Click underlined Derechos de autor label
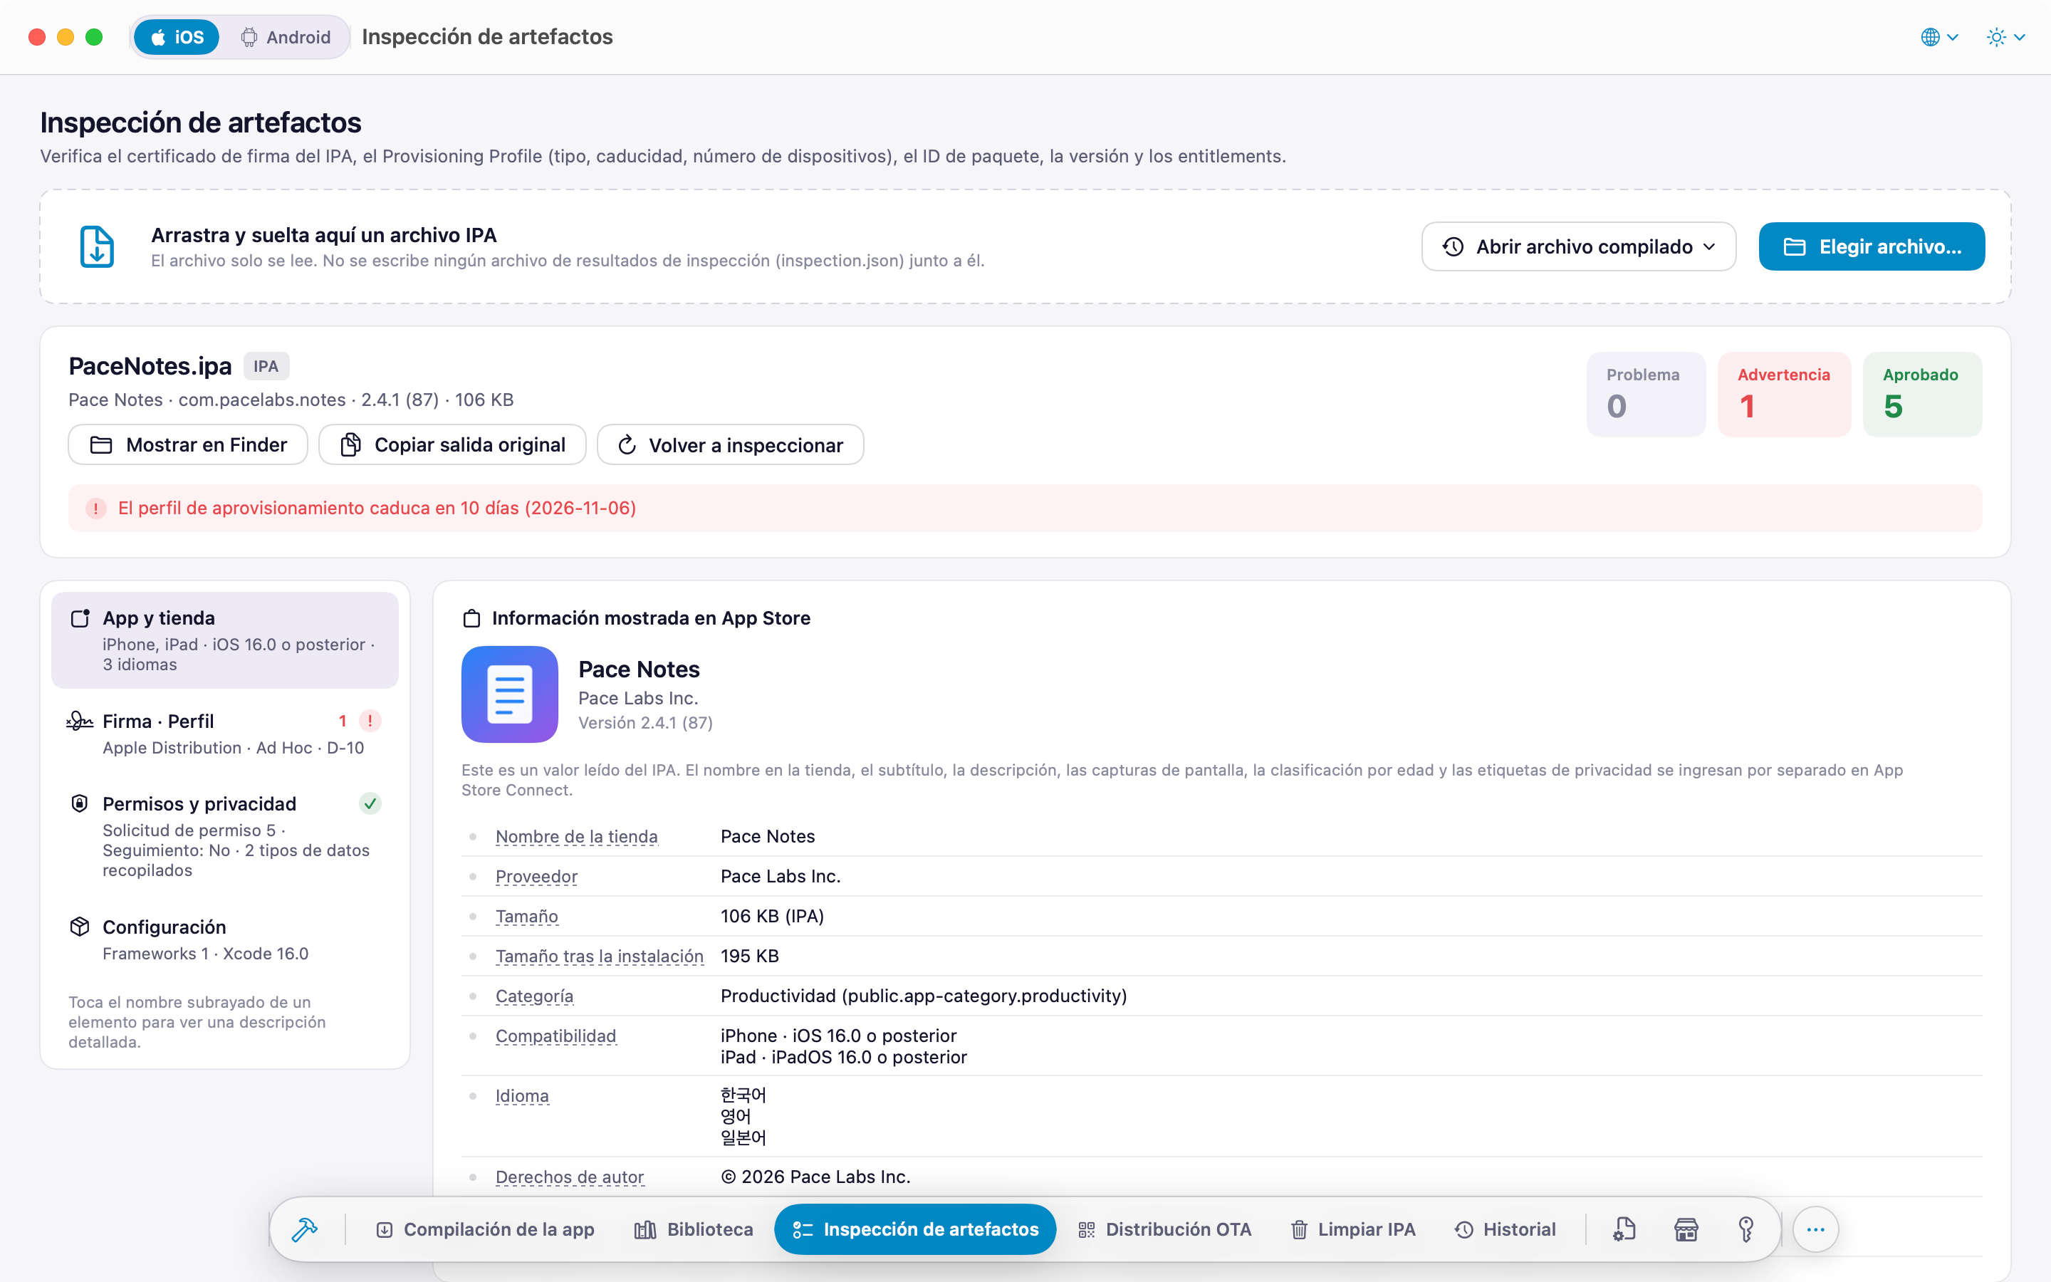The image size is (2051, 1282). tap(570, 1177)
